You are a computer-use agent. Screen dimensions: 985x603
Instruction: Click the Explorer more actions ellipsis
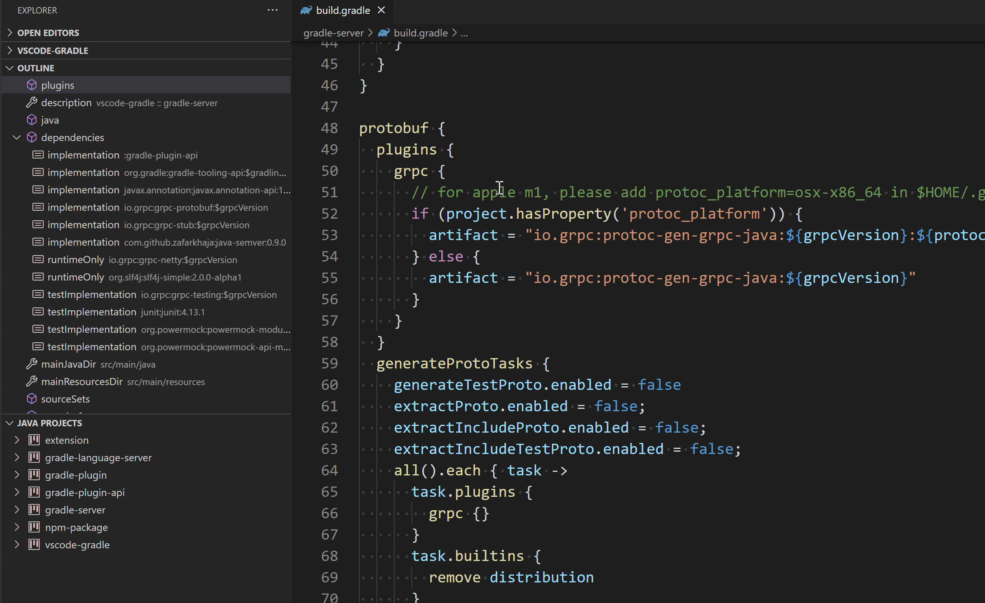click(x=272, y=10)
